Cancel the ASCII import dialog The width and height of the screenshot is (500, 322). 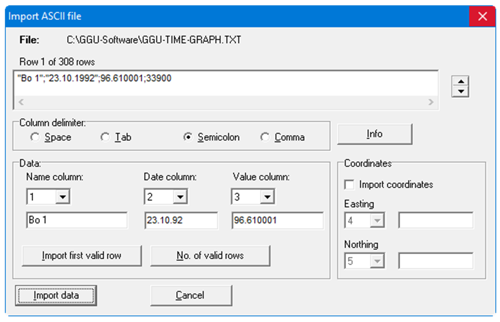(x=191, y=296)
